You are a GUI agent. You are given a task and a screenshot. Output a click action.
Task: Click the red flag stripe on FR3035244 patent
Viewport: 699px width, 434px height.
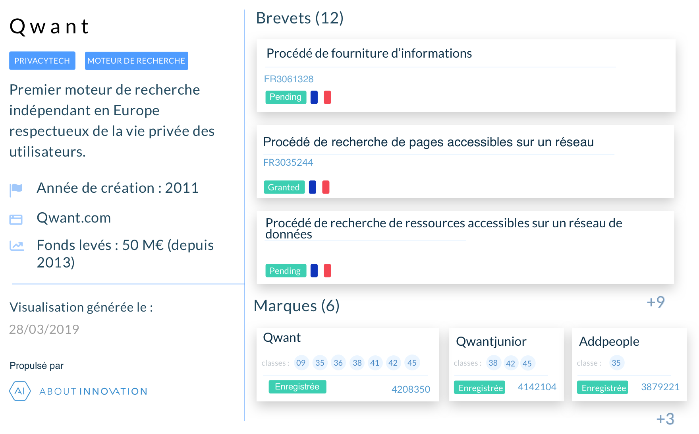click(x=326, y=187)
